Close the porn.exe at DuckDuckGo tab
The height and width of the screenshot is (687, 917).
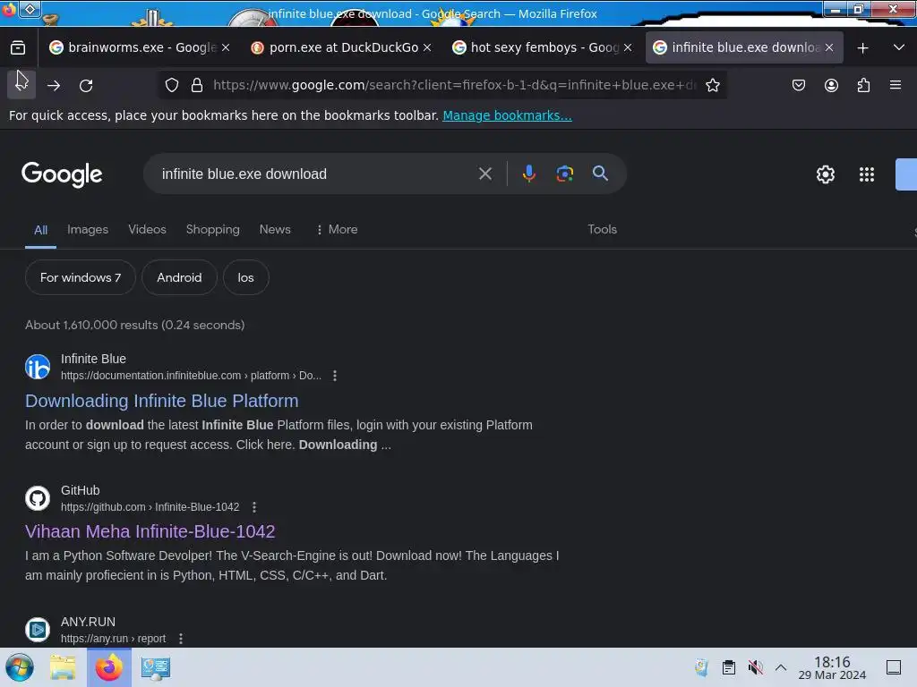click(x=427, y=47)
